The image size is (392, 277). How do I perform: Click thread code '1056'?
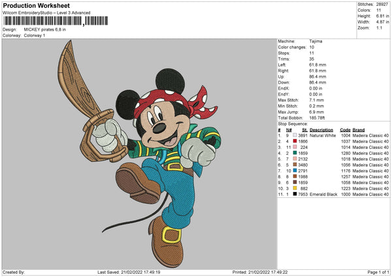346,165
